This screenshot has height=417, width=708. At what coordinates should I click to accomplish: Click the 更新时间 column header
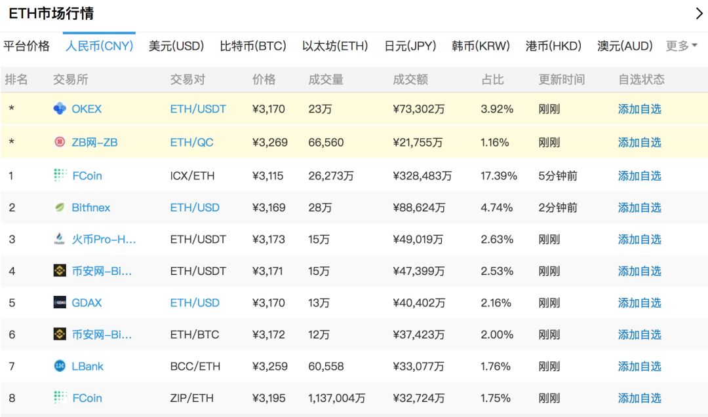(562, 80)
